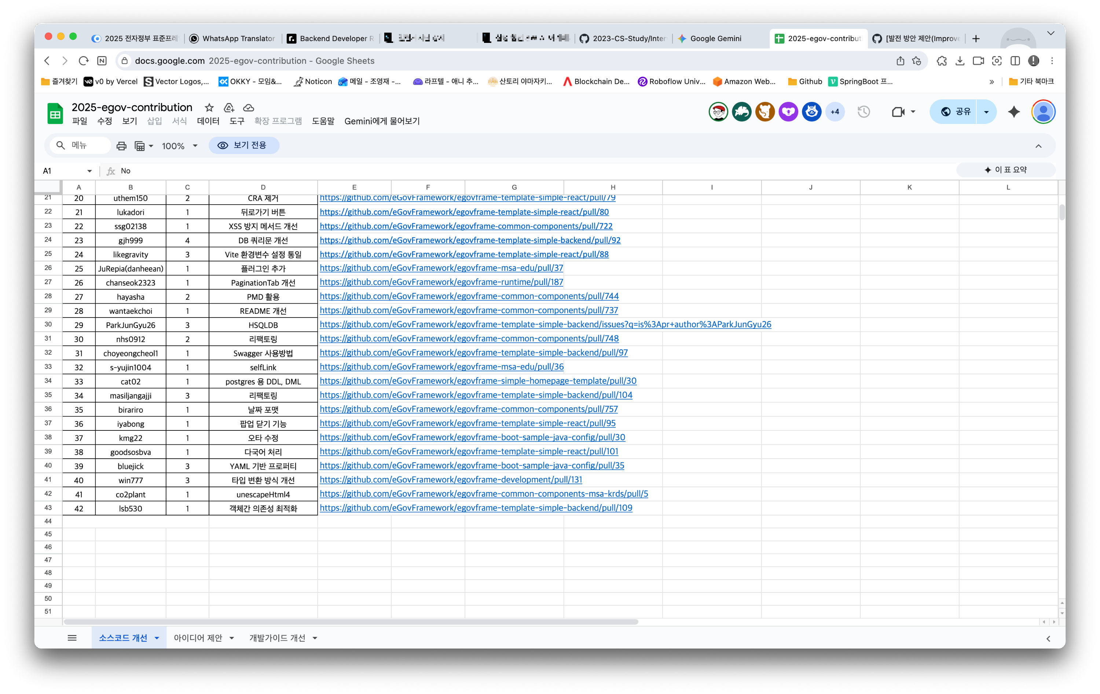Switch to the 개발가이드 개선 sheet tab
The height and width of the screenshot is (694, 1100).
(277, 638)
